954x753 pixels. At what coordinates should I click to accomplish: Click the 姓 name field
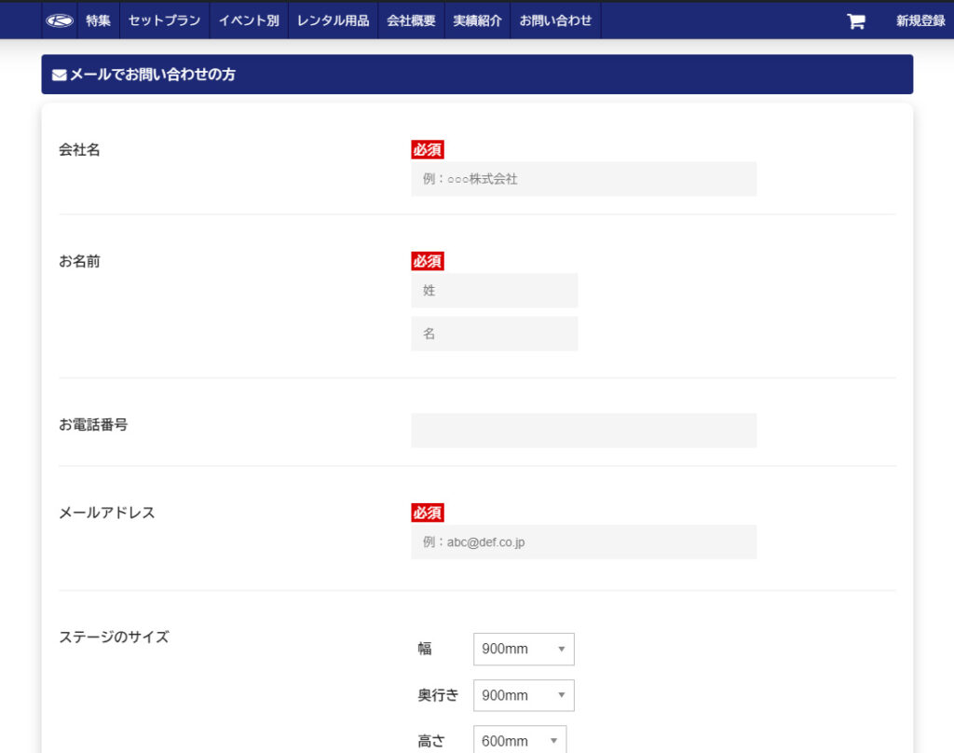click(494, 291)
